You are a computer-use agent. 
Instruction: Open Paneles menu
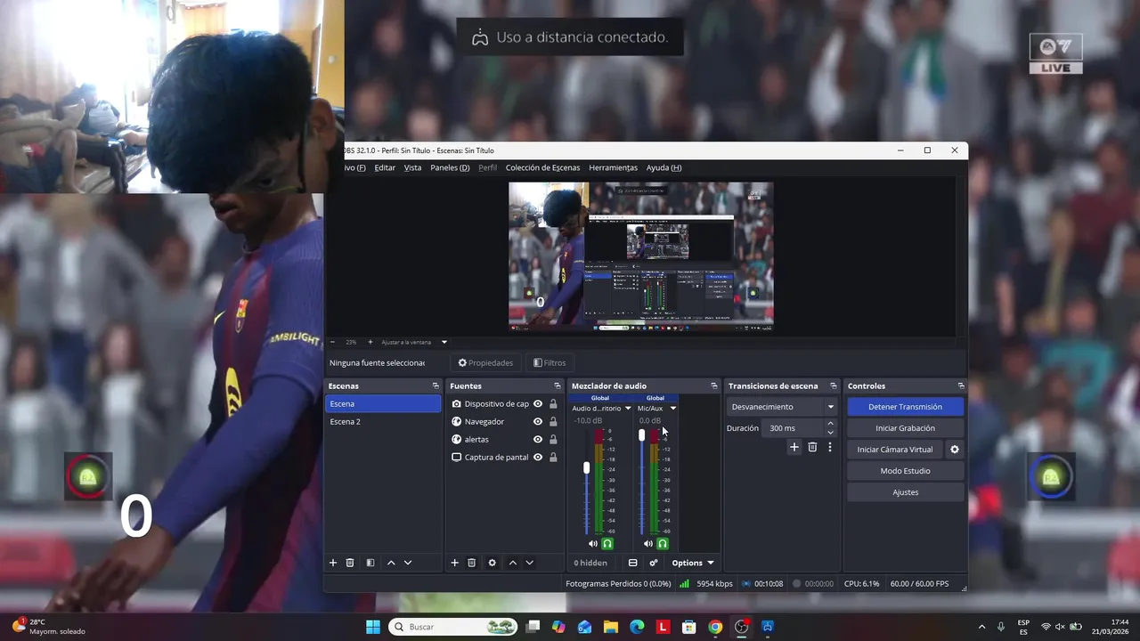tap(450, 167)
